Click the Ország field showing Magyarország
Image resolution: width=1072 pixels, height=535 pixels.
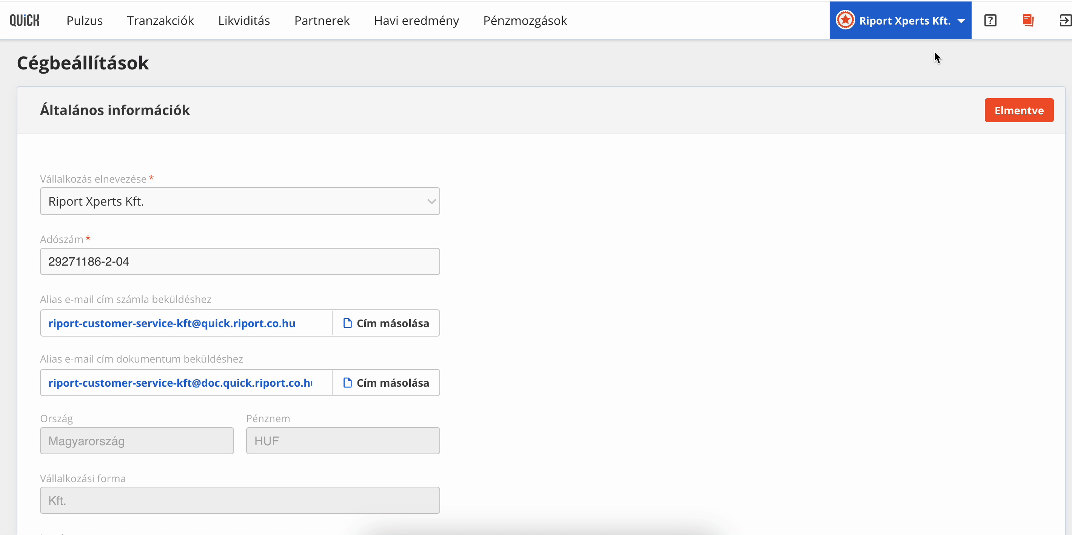137,441
